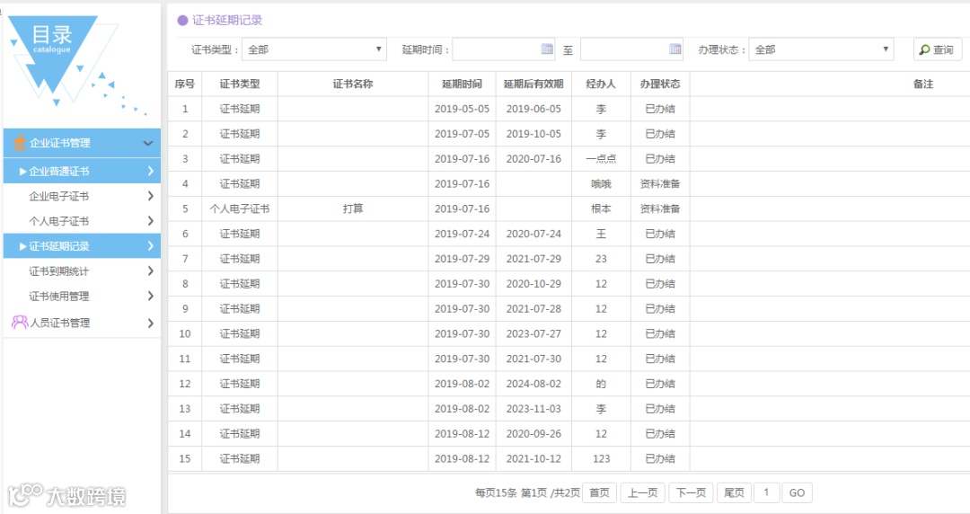Expand arrow beside 个人电子证书

150,220
